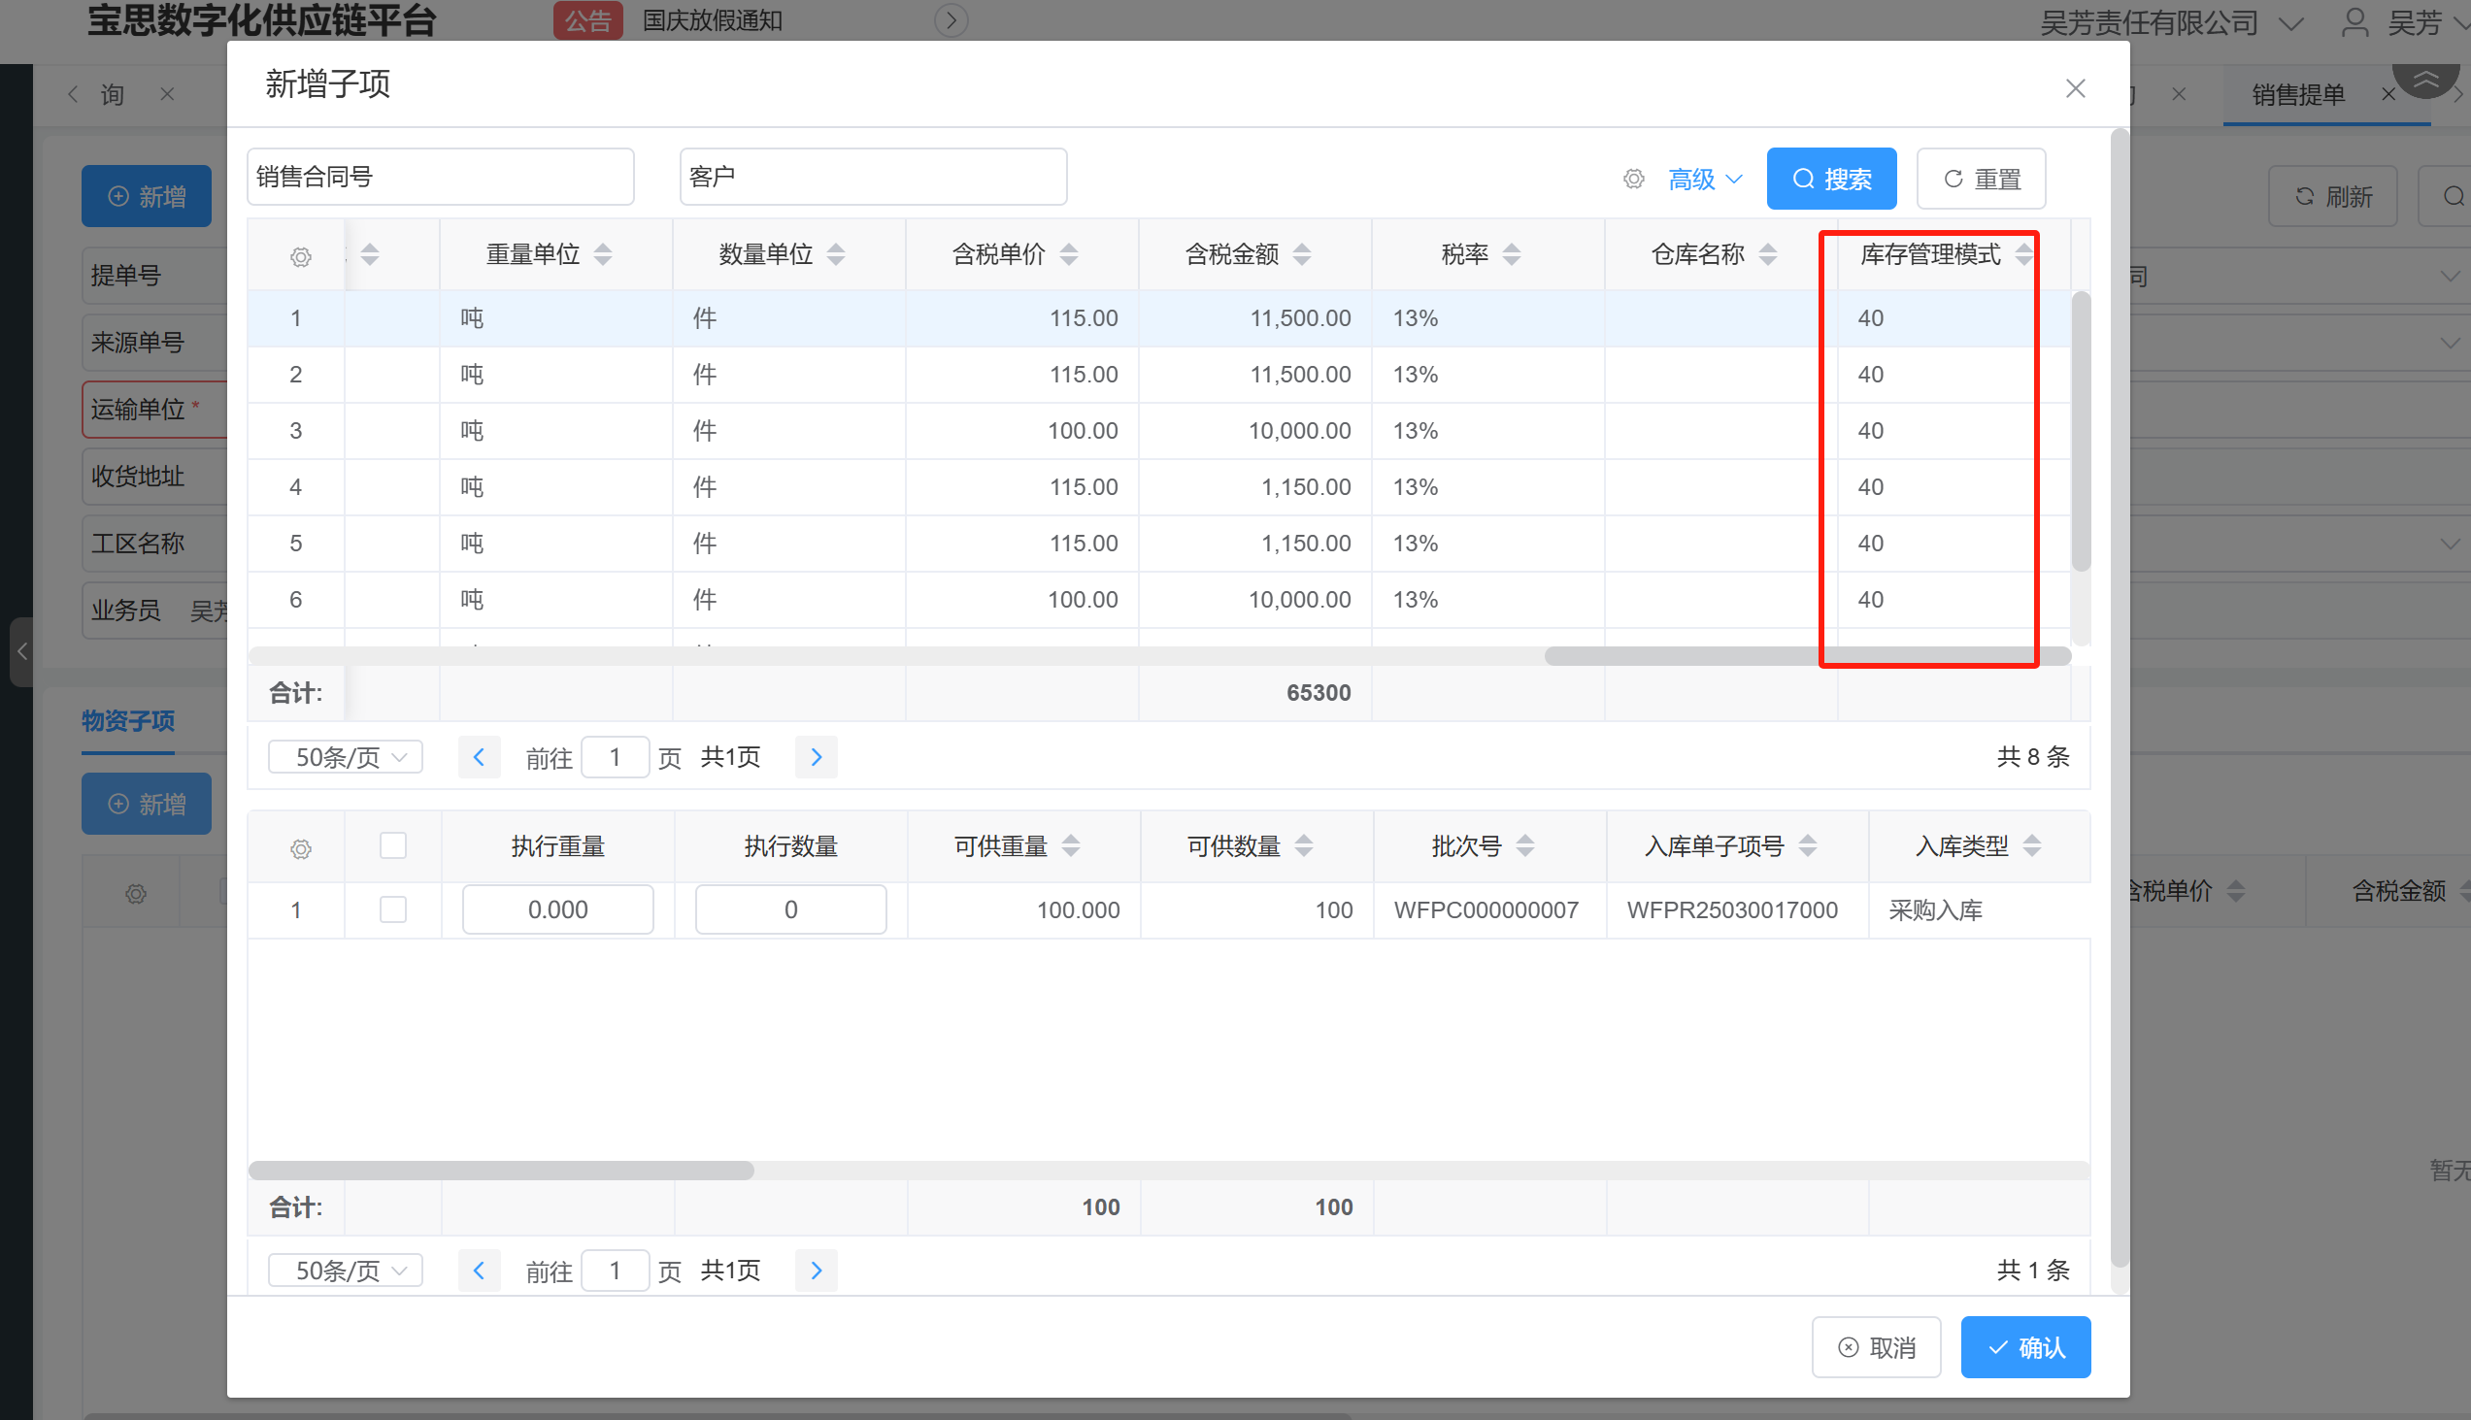Screen dimensions: 2471x1420
Task: Confirm the selection with 确认
Action: click(x=2025, y=1347)
